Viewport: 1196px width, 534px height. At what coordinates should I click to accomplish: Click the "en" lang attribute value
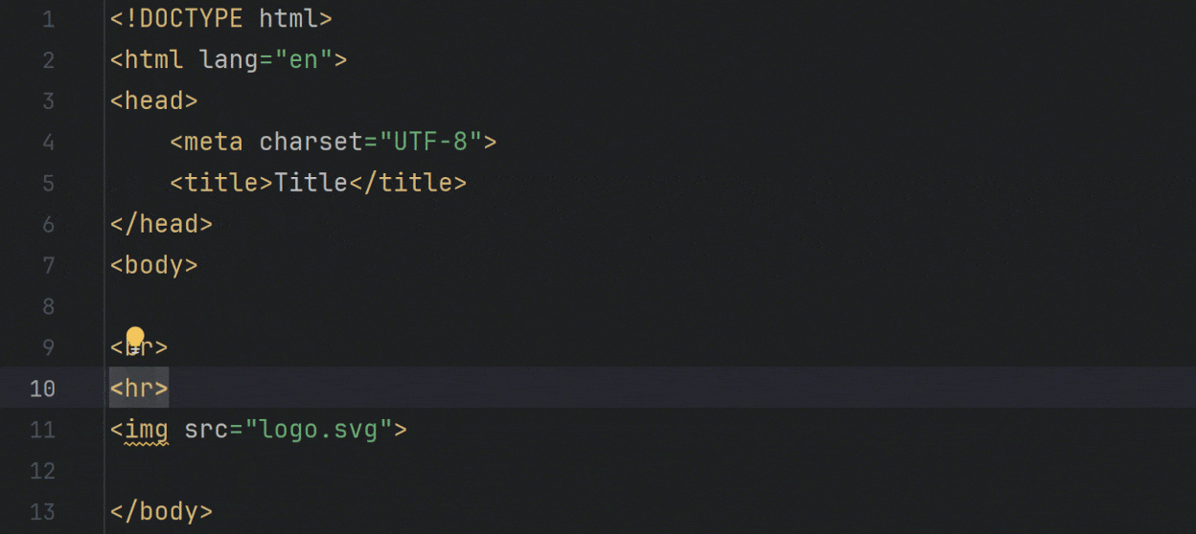point(303,59)
